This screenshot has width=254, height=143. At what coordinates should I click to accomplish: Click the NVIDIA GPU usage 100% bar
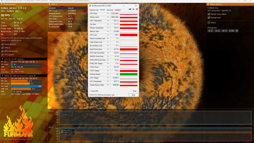click(26, 86)
